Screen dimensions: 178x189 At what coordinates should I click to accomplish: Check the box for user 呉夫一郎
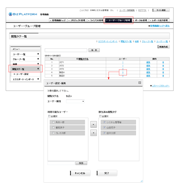coord(53,122)
